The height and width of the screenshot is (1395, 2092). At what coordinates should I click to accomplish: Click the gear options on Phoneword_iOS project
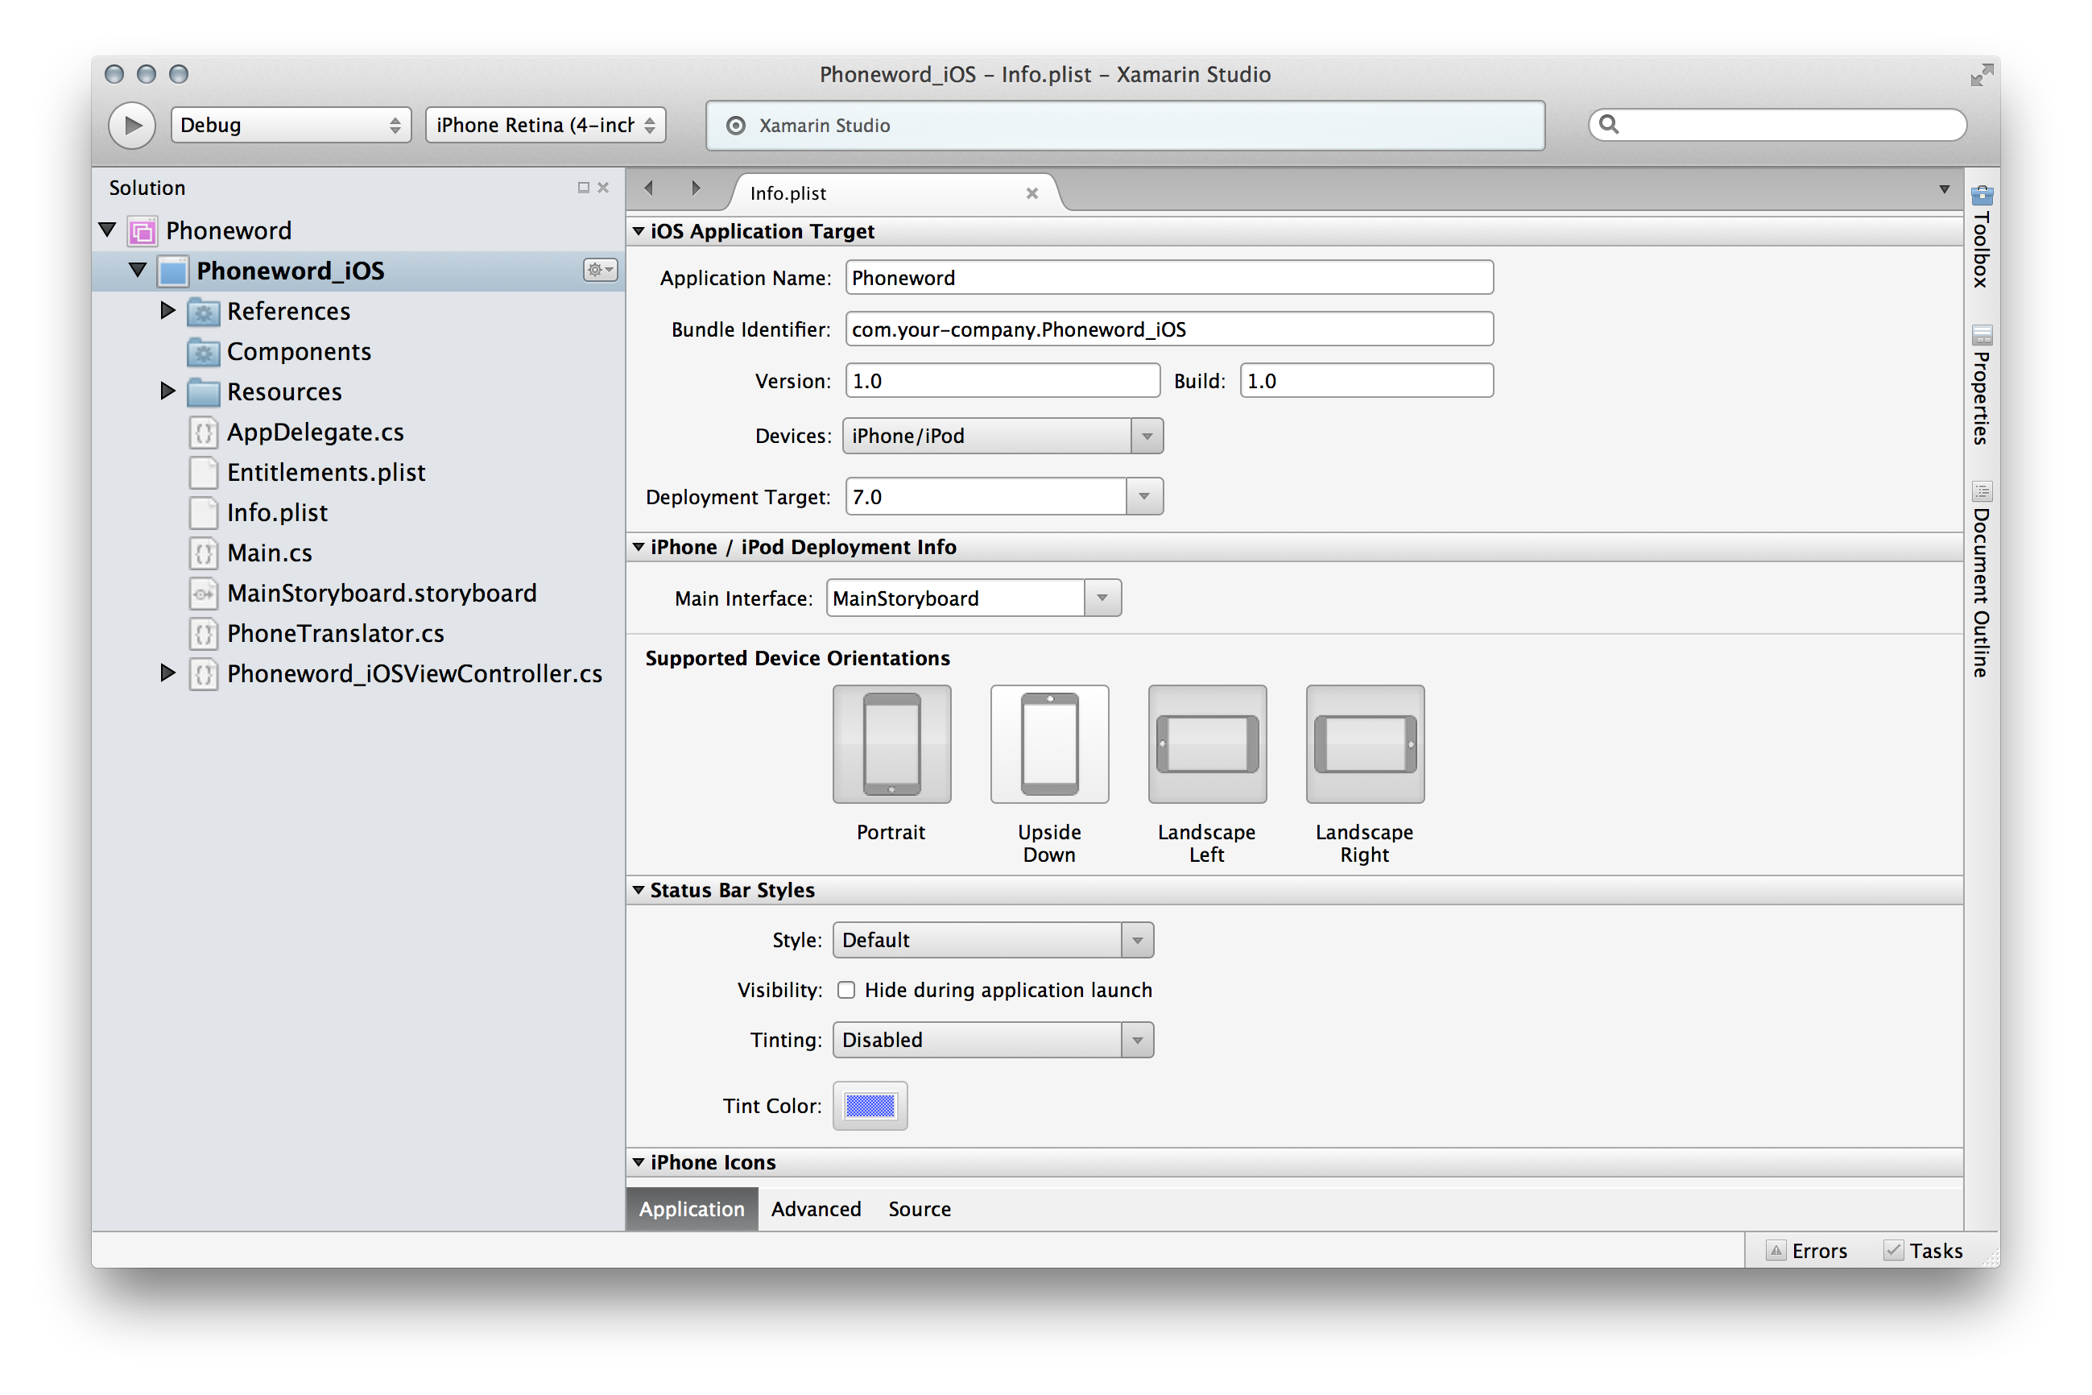(599, 270)
